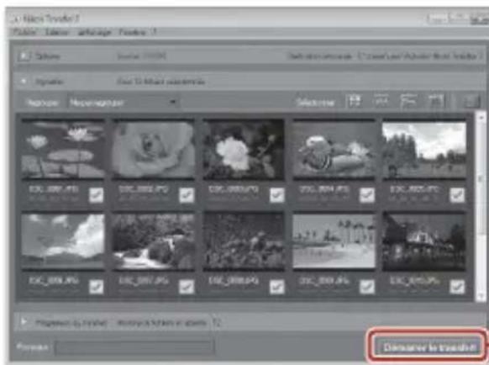This screenshot has height=365, width=489.
Task: Click the thumbnail list scrollbar thumb
Action: pyautogui.click(x=481, y=178)
